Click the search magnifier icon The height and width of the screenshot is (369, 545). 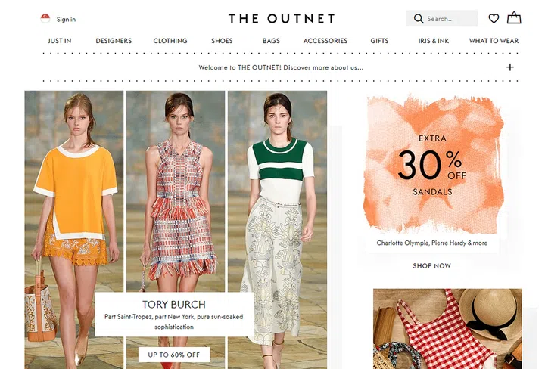[419, 19]
